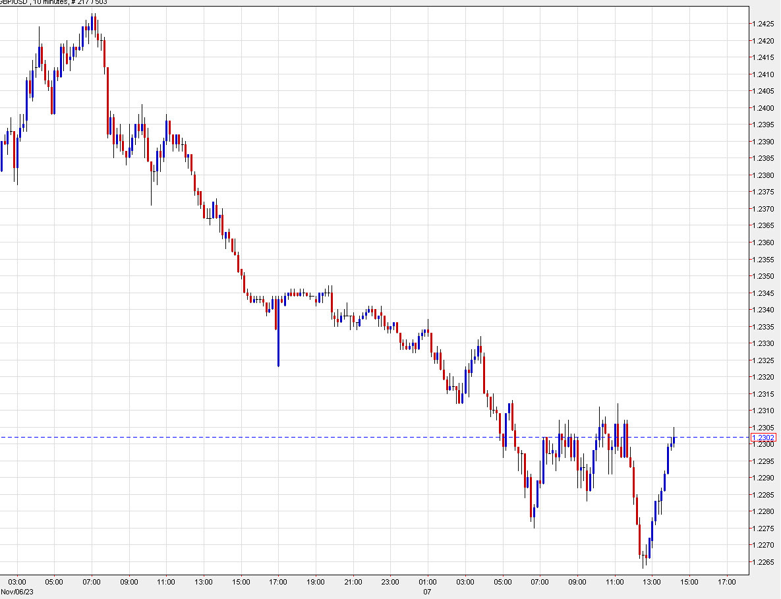
Task: Click the 03:00 time axis label
Action: (16, 582)
